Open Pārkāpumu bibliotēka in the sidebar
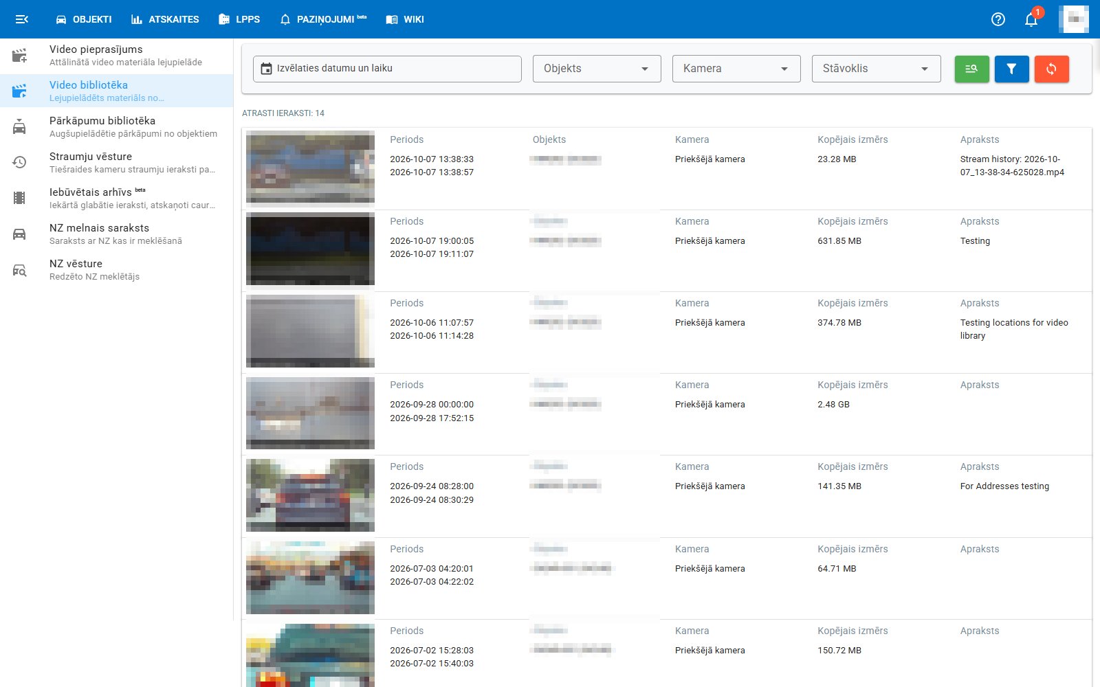 point(117,127)
